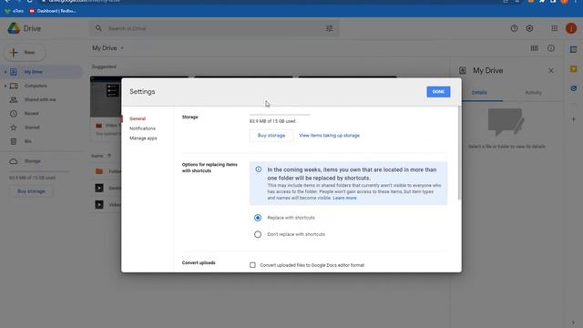Click the New button
This screenshot has height=328, width=583.
point(25,53)
